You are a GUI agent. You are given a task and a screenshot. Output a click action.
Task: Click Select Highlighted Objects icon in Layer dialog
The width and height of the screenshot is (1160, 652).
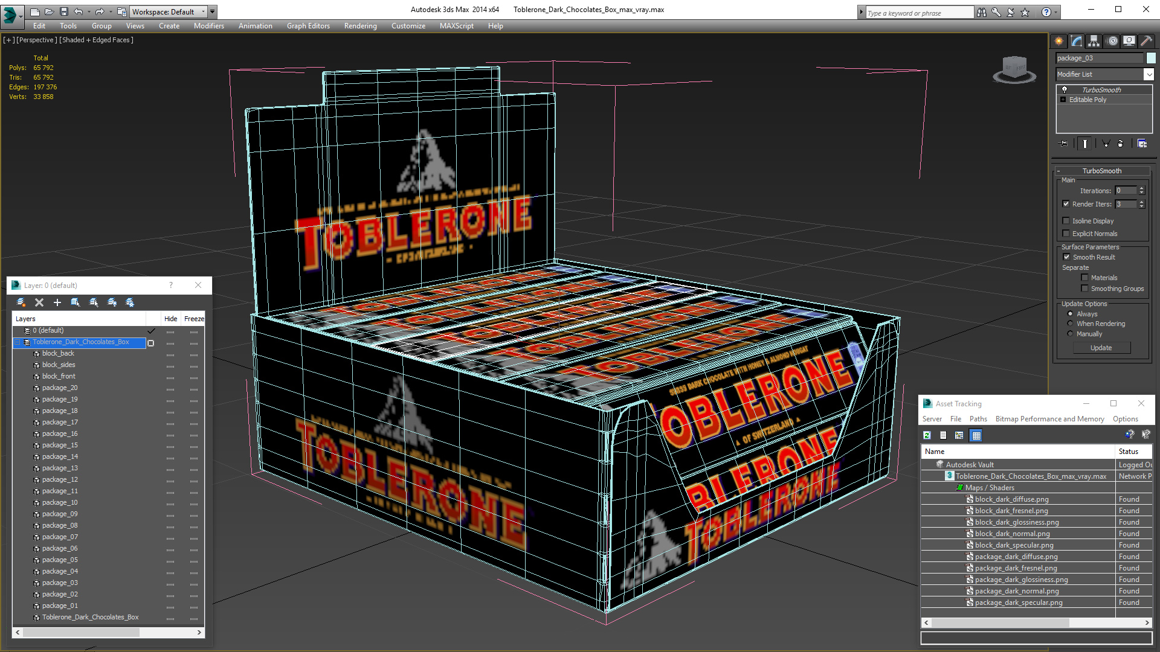pyautogui.click(x=76, y=302)
